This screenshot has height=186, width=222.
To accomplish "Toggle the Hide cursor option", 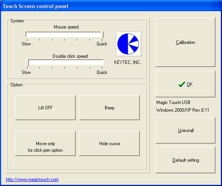I will click(109, 144).
